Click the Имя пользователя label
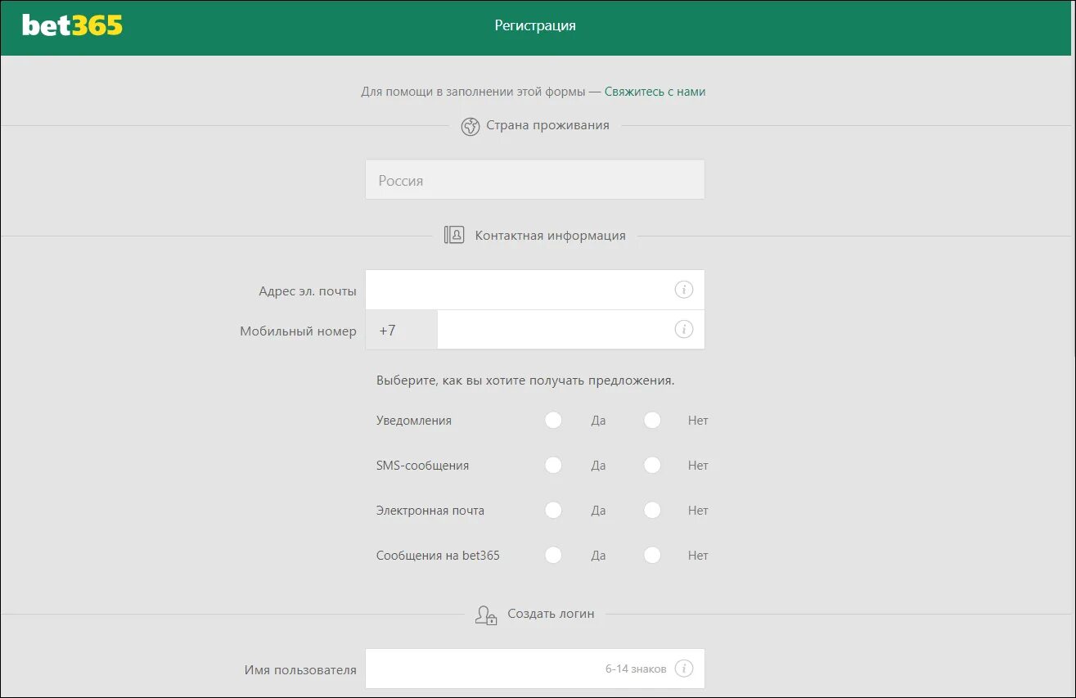This screenshot has height=698, width=1076. (300, 670)
